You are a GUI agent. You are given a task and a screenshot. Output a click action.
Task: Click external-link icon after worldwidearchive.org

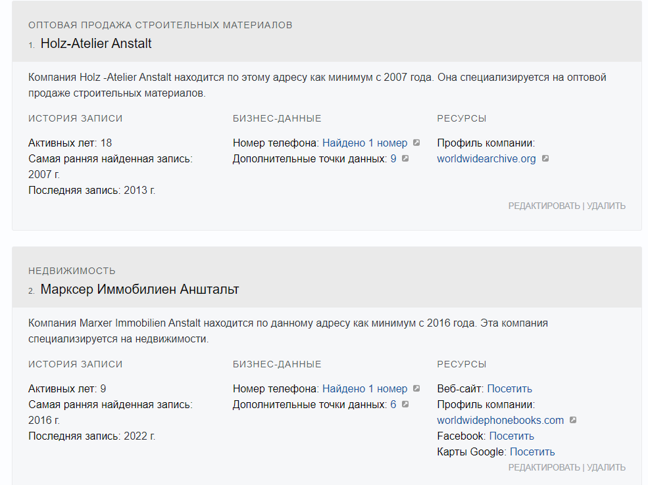point(545,158)
